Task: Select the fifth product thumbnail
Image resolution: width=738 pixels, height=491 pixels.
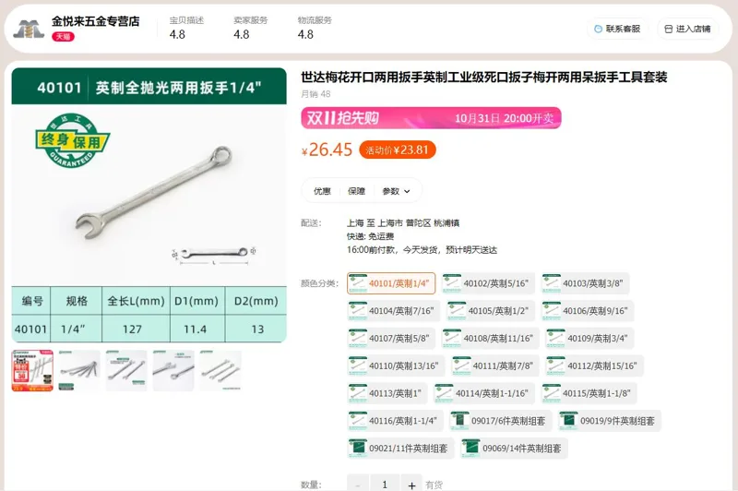Action: 220,370
